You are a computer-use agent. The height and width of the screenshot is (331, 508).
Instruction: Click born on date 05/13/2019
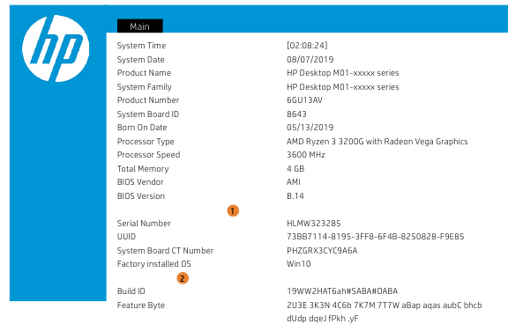(x=310, y=128)
